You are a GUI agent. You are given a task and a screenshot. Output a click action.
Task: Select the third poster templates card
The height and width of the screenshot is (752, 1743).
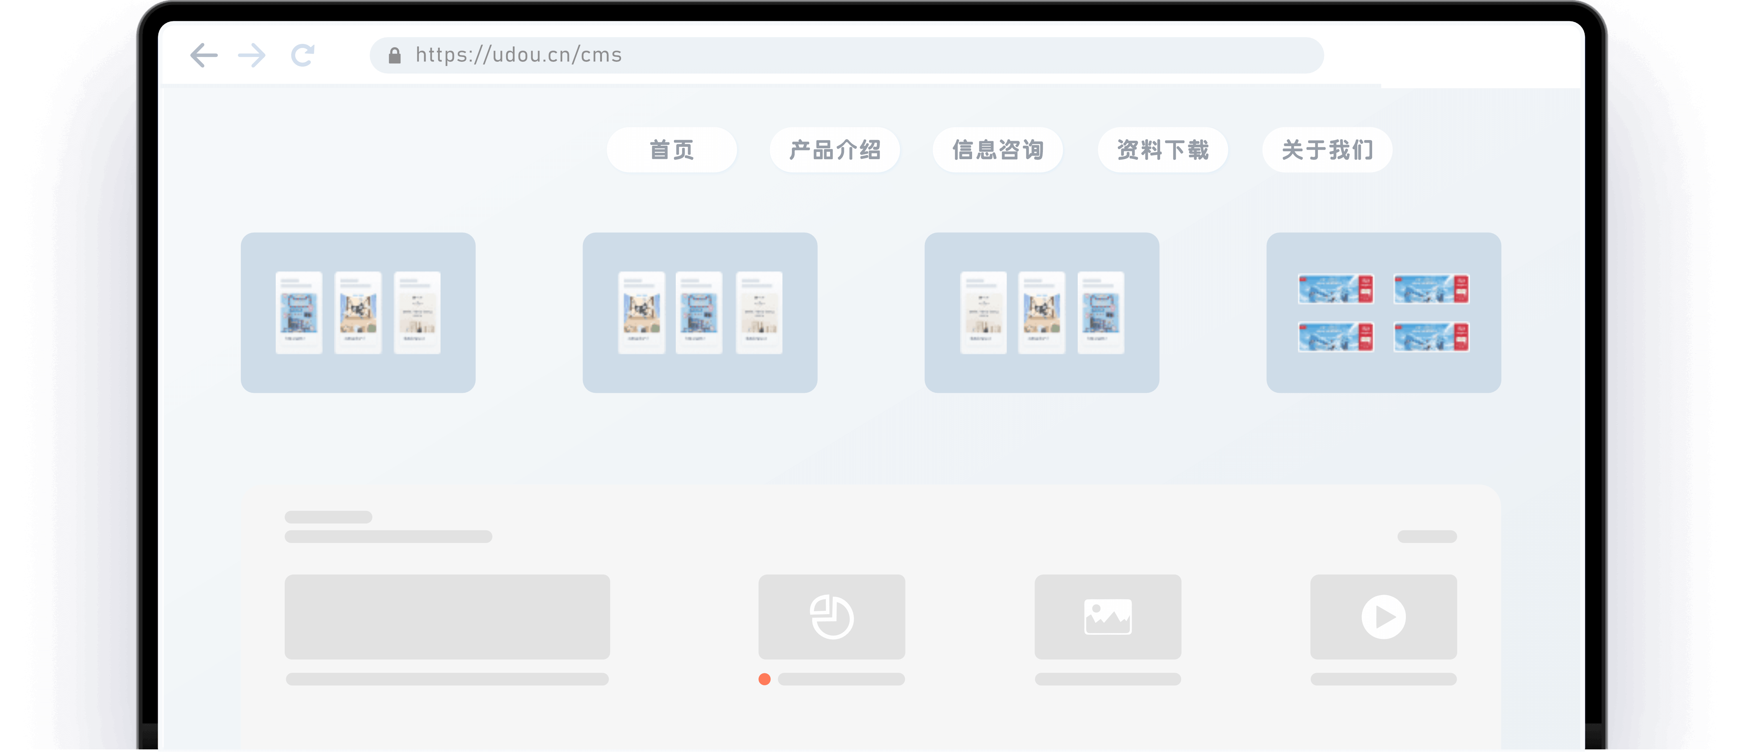[x=1041, y=312]
